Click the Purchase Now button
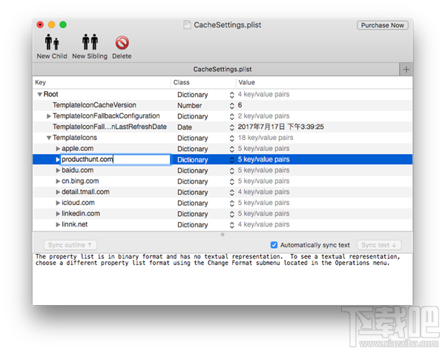Viewport: 445px width, 351px height. [x=382, y=25]
